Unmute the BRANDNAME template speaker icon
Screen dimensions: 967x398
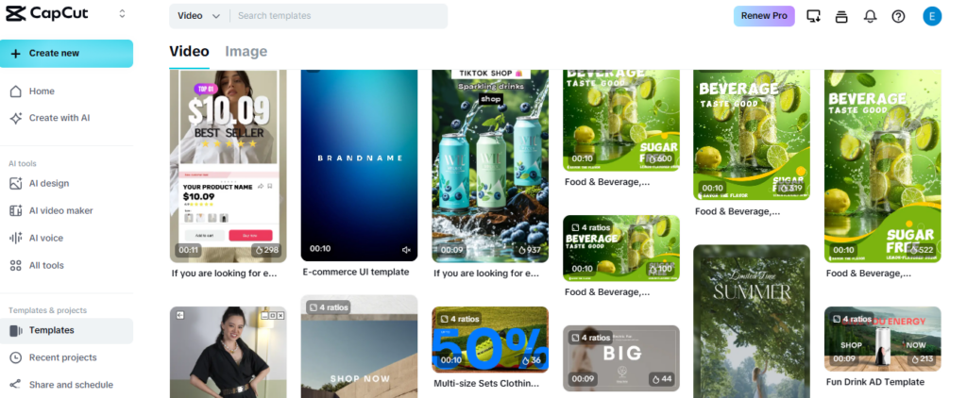[406, 250]
